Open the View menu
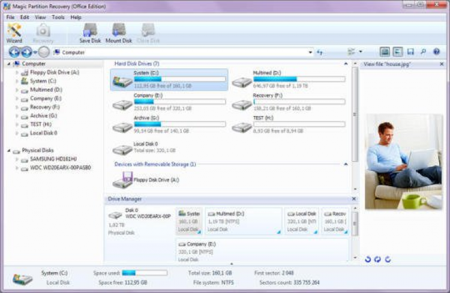The image size is (450, 293). tap(40, 17)
